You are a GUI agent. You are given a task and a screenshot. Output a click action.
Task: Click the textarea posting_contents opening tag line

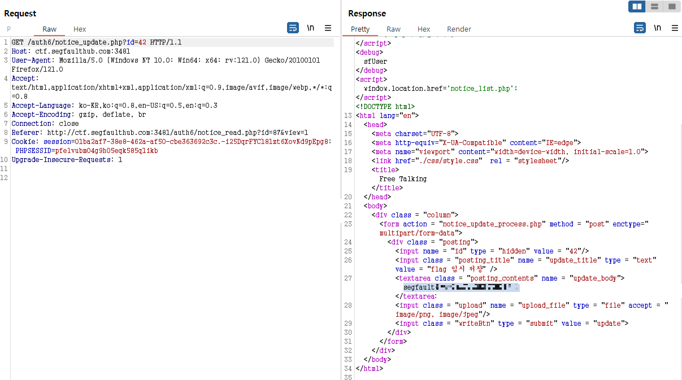[x=510, y=278]
